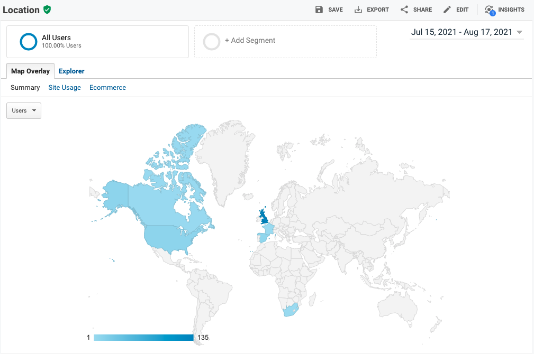Click the All Users segment circle icon
This screenshot has height=354, width=534.
click(x=28, y=42)
